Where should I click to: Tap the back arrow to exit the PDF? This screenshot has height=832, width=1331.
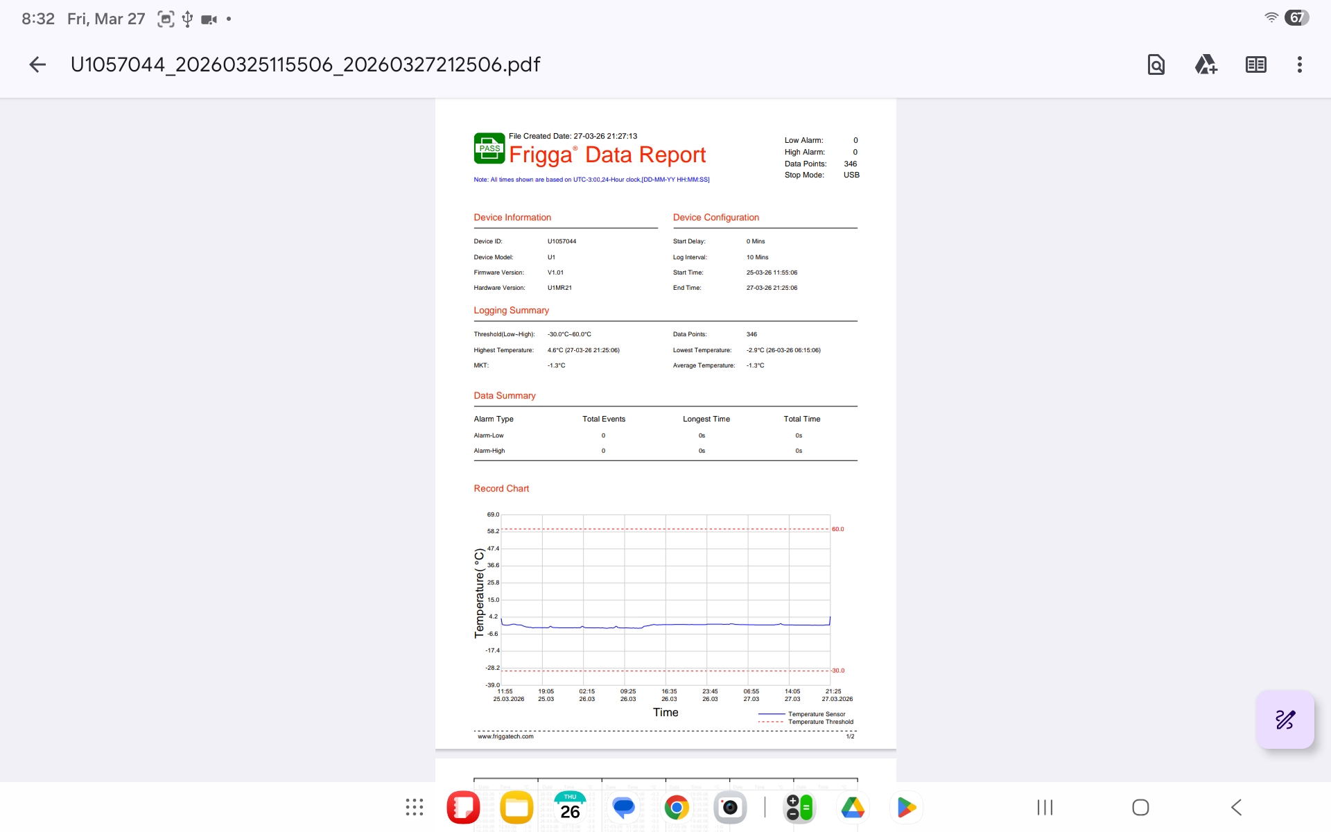click(x=37, y=64)
